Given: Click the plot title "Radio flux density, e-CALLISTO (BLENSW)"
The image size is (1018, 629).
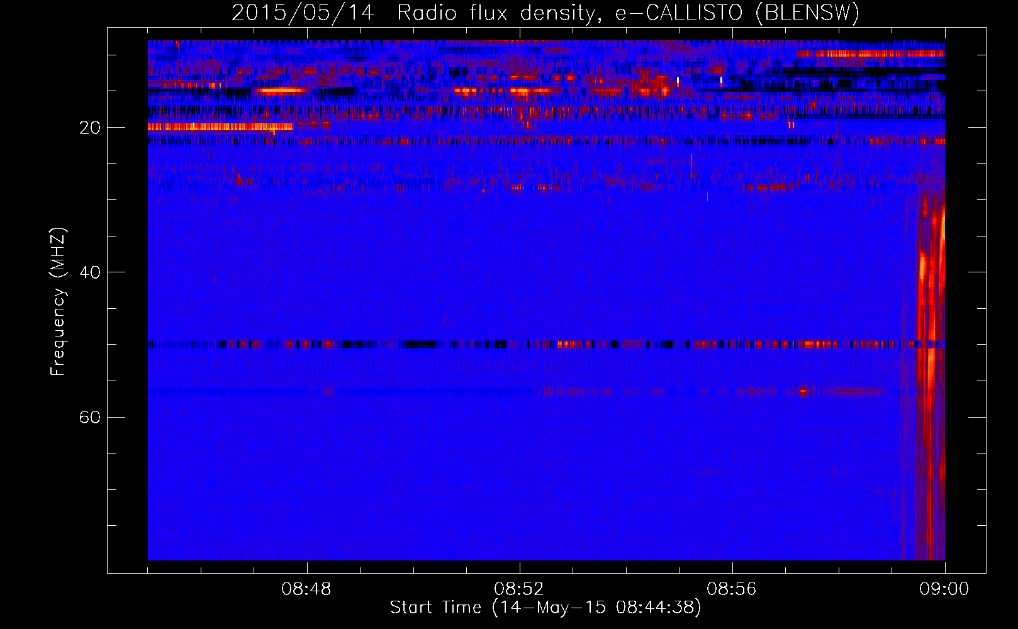Looking at the screenshot, I should point(628,13).
